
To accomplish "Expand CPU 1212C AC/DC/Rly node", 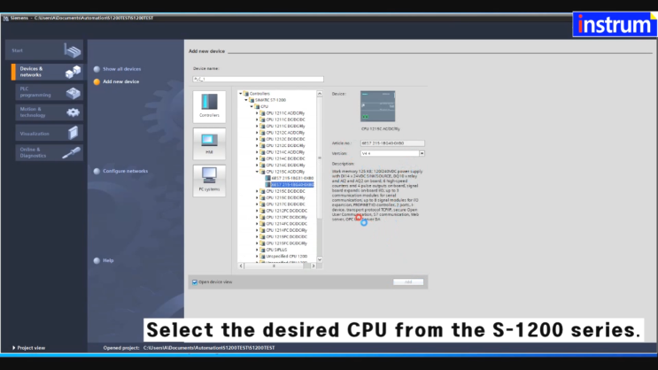I will tap(257, 133).
